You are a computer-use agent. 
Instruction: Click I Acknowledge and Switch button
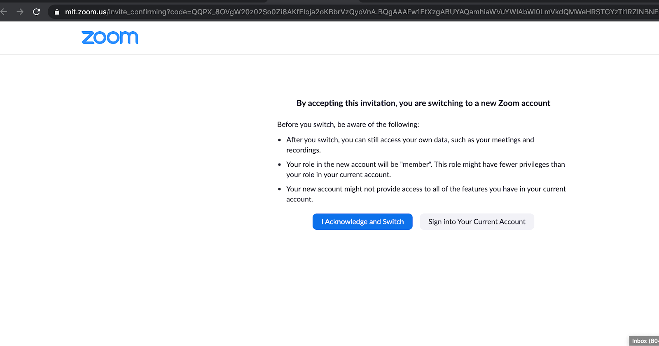362,221
